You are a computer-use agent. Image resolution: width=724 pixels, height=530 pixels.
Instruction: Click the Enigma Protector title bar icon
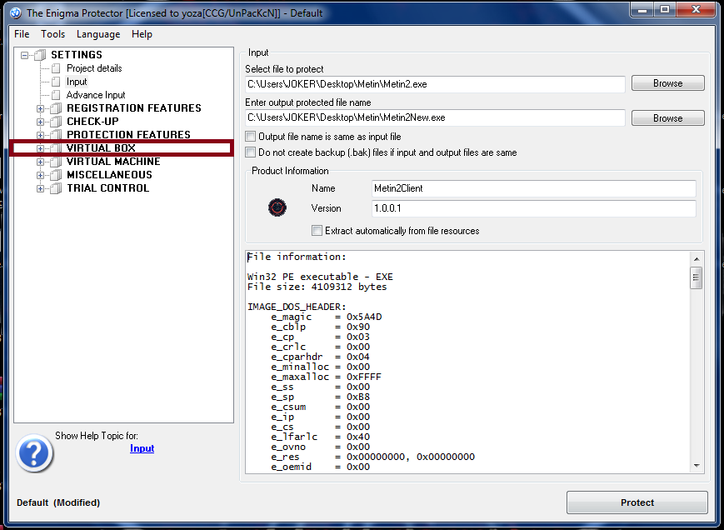tap(15, 12)
